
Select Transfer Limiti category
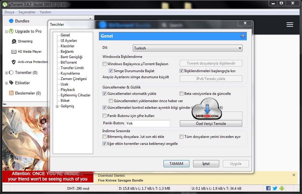pos(72,68)
